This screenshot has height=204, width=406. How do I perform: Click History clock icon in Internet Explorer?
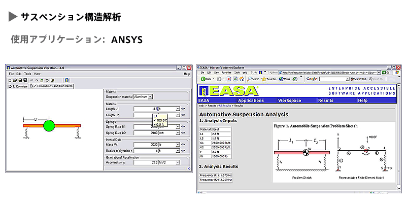pos(295,79)
